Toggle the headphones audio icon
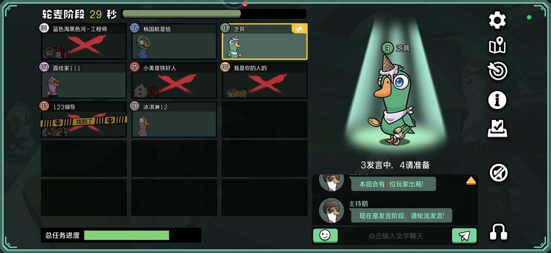The height and width of the screenshot is (253, 551). [x=498, y=232]
